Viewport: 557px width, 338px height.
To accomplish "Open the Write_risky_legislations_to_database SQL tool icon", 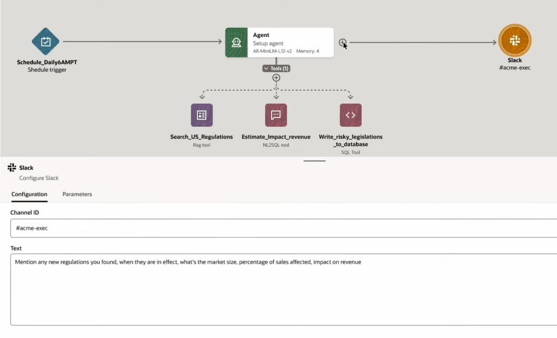I will coord(351,115).
